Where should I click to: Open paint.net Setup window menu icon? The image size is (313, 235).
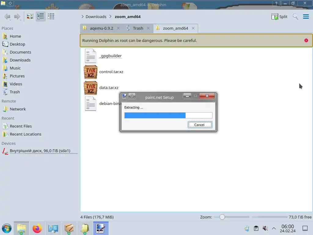(x=125, y=96)
